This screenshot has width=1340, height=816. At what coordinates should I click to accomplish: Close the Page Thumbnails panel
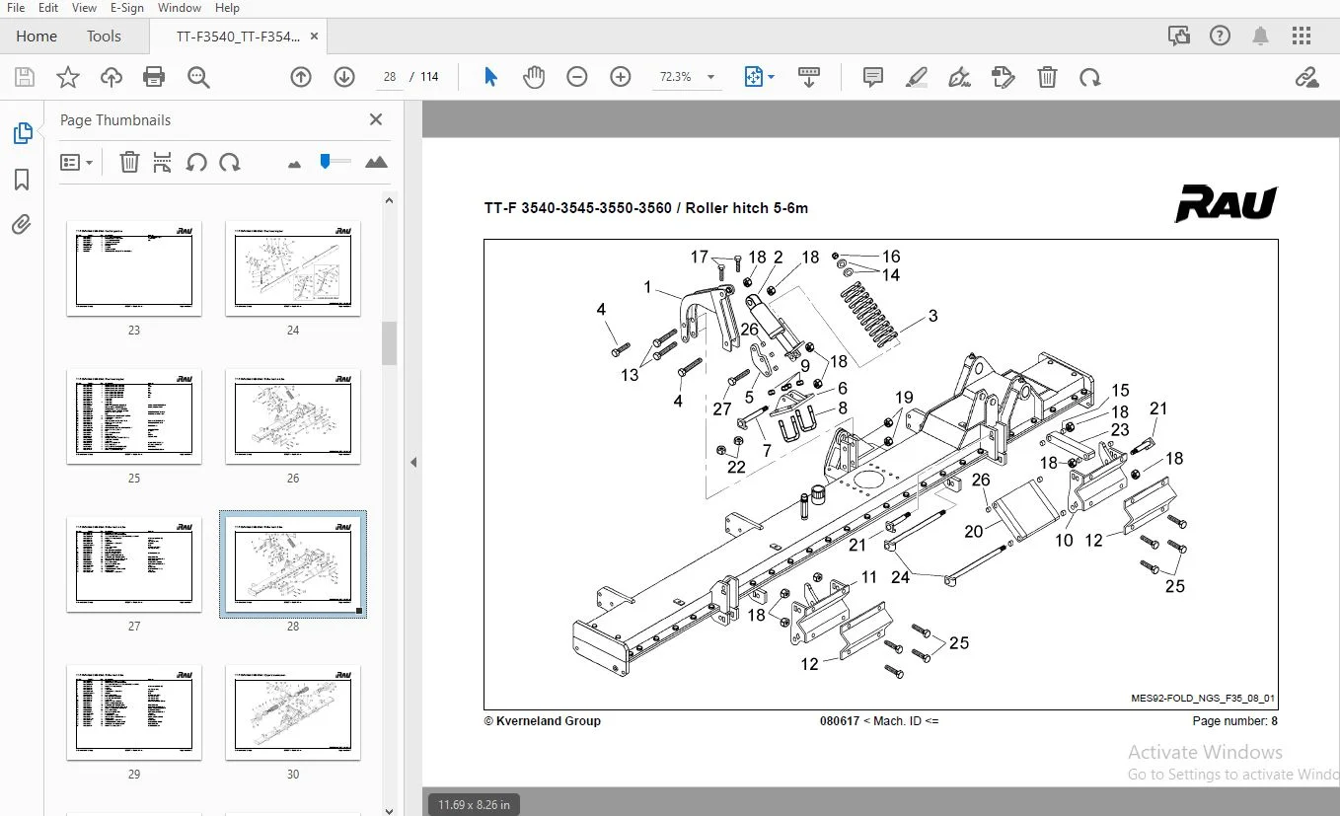pyautogui.click(x=375, y=119)
